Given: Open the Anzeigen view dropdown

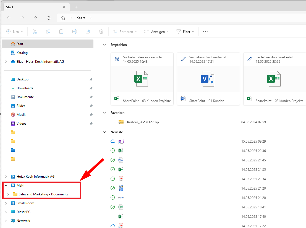Looking at the screenshot, I should pos(156,32).
